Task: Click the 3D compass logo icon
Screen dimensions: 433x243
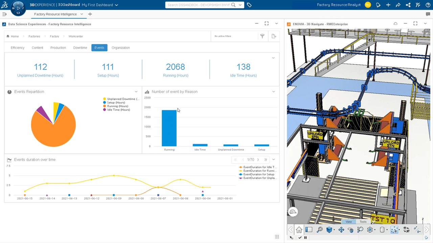Action: tap(18, 8)
